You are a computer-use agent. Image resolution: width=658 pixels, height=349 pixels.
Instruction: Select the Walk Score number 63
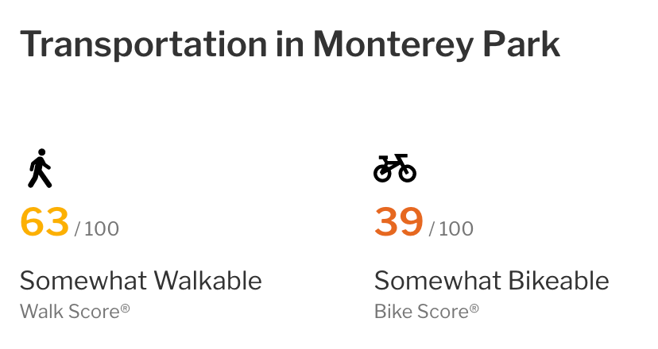pyautogui.click(x=45, y=222)
